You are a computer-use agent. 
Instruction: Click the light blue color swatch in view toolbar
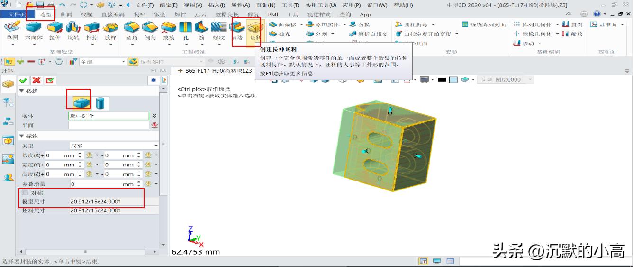[453, 80]
